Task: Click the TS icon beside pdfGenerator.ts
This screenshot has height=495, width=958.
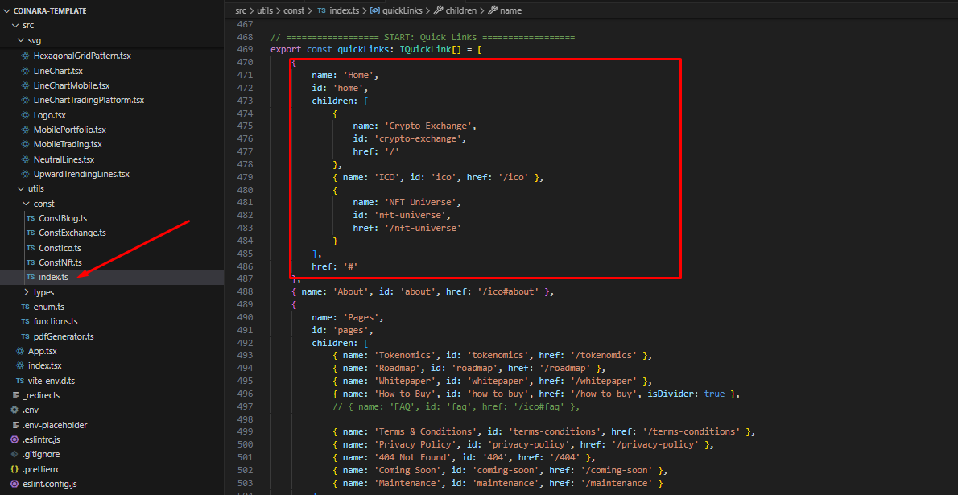Action: click(25, 336)
